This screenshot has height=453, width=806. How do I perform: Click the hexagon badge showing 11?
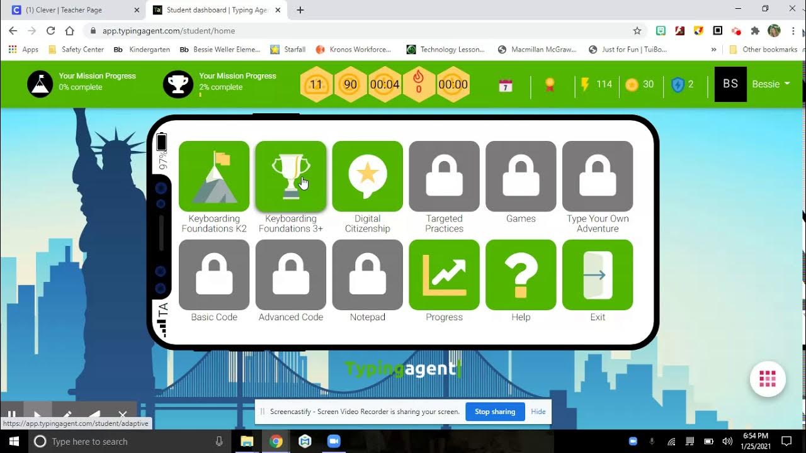click(316, 84)
